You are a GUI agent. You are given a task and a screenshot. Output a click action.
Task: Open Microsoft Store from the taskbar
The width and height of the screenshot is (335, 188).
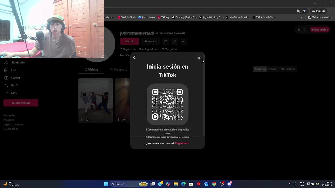(191, 184)
